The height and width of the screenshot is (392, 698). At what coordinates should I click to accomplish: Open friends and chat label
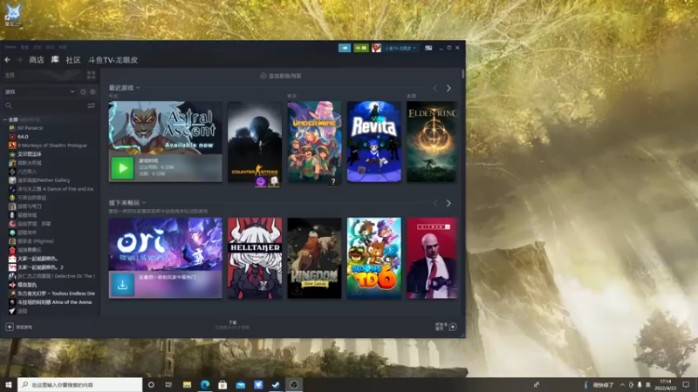pos(440,327)
